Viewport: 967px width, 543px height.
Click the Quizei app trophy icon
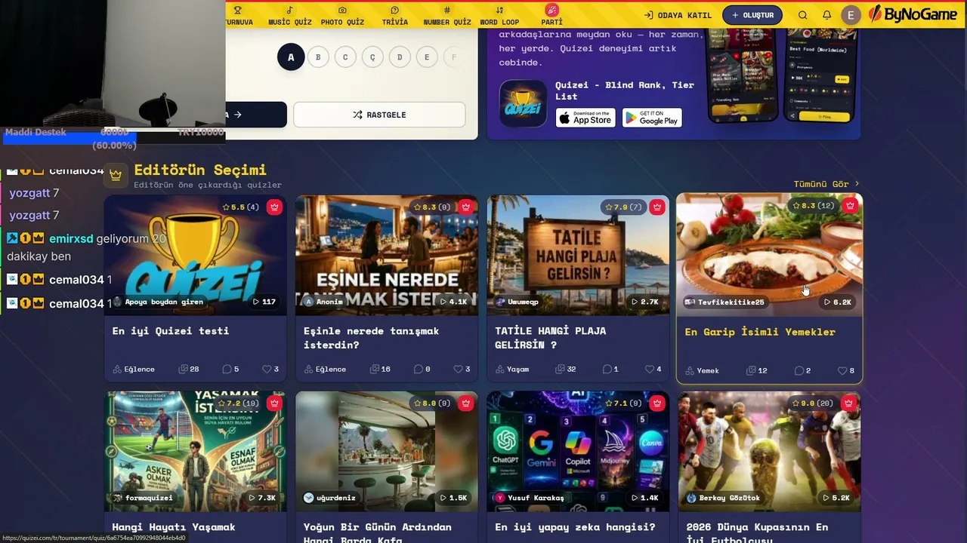click(x=523, y=103)
